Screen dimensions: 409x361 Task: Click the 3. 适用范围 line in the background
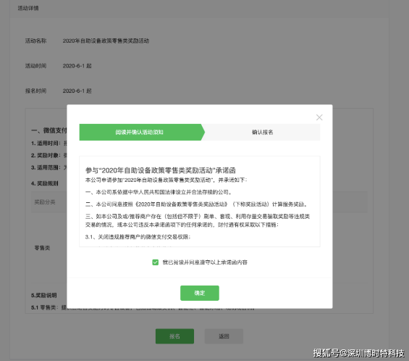pos(49,167)
